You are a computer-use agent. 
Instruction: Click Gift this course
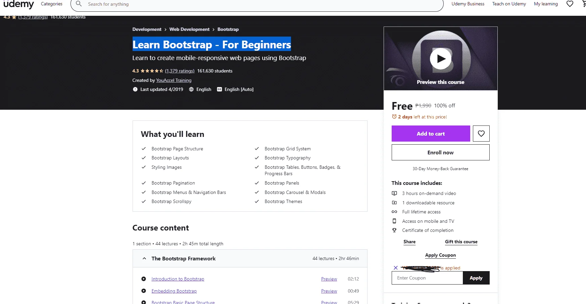pyautogui.click(x=461, y=242)
